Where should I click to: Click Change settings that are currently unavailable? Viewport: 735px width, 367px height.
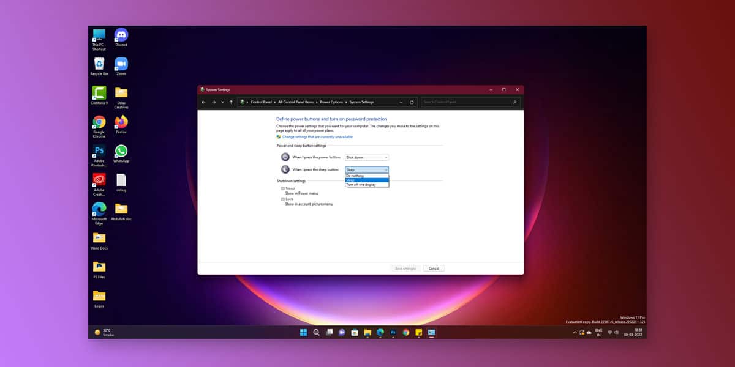[x=317, y=137]
